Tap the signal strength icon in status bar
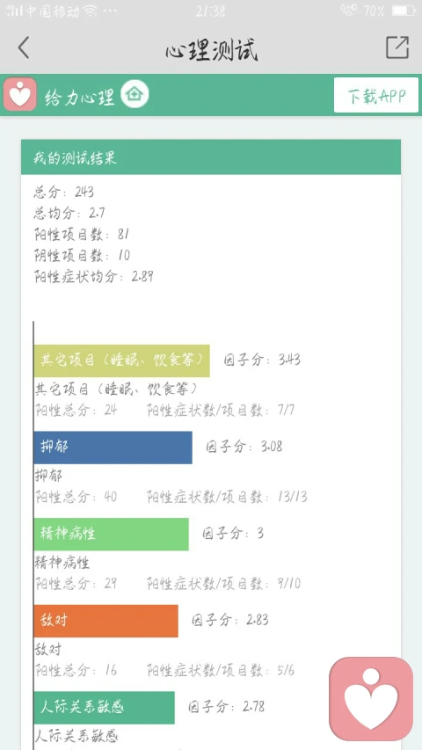 click(14, 11)
